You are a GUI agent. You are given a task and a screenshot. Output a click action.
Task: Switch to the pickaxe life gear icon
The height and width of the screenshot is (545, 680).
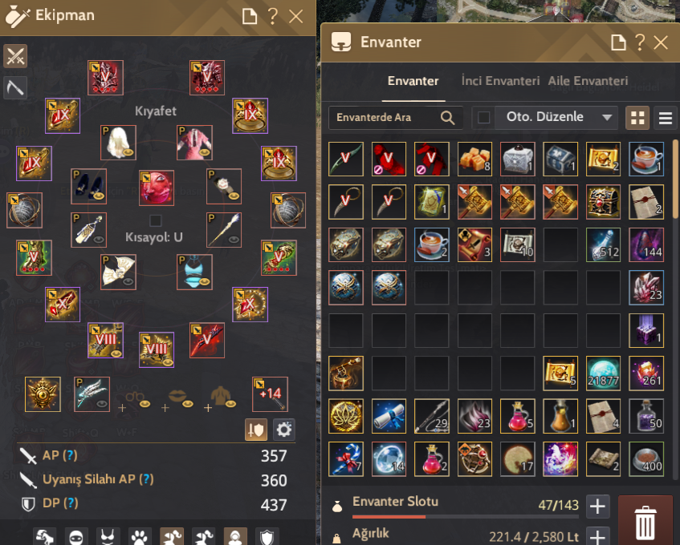click(15, 88)
